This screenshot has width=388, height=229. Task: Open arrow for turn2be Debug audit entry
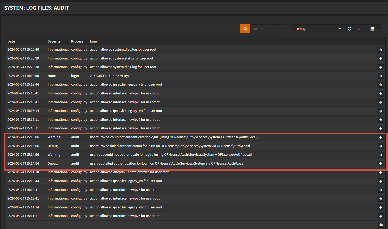(x=381, y=146)
